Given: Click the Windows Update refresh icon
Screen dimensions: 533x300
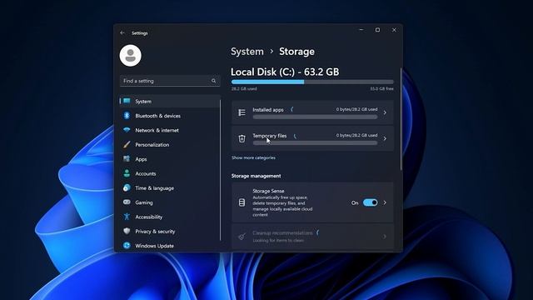Looking at the screenshot, I should (127, 245).
